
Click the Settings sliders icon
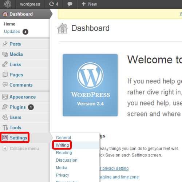[x=5, y=138]
